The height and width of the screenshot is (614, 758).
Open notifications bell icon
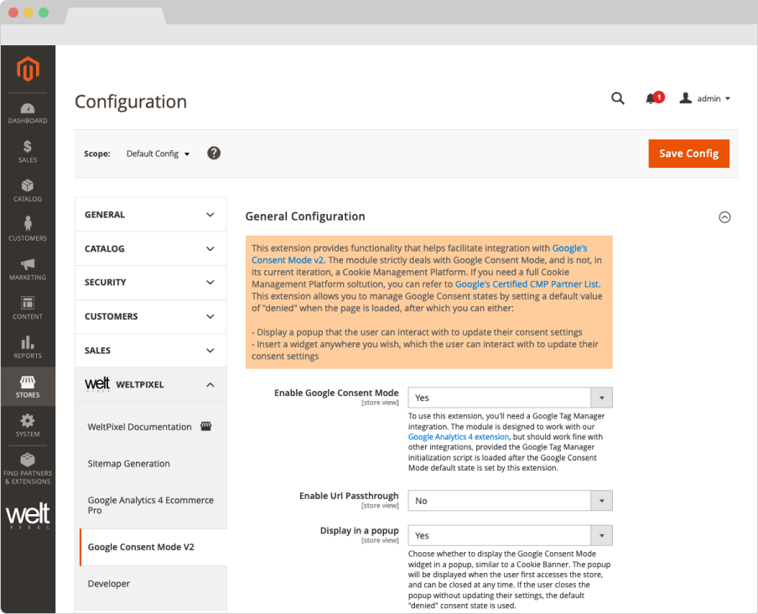click(x=652, y=98)
